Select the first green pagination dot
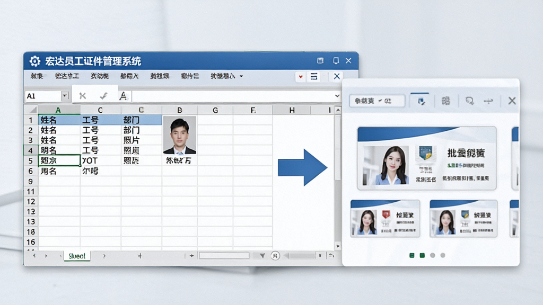This screenshot has height=305, width=543. coord(411,255)
